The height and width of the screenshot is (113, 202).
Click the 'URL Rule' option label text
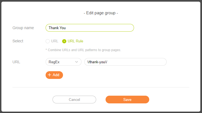(x=75, y=41)
